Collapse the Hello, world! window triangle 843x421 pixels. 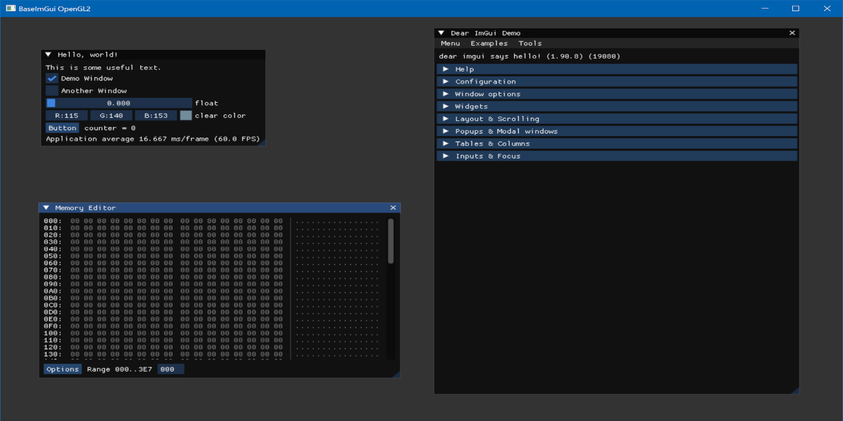click(x=48, y=55)
